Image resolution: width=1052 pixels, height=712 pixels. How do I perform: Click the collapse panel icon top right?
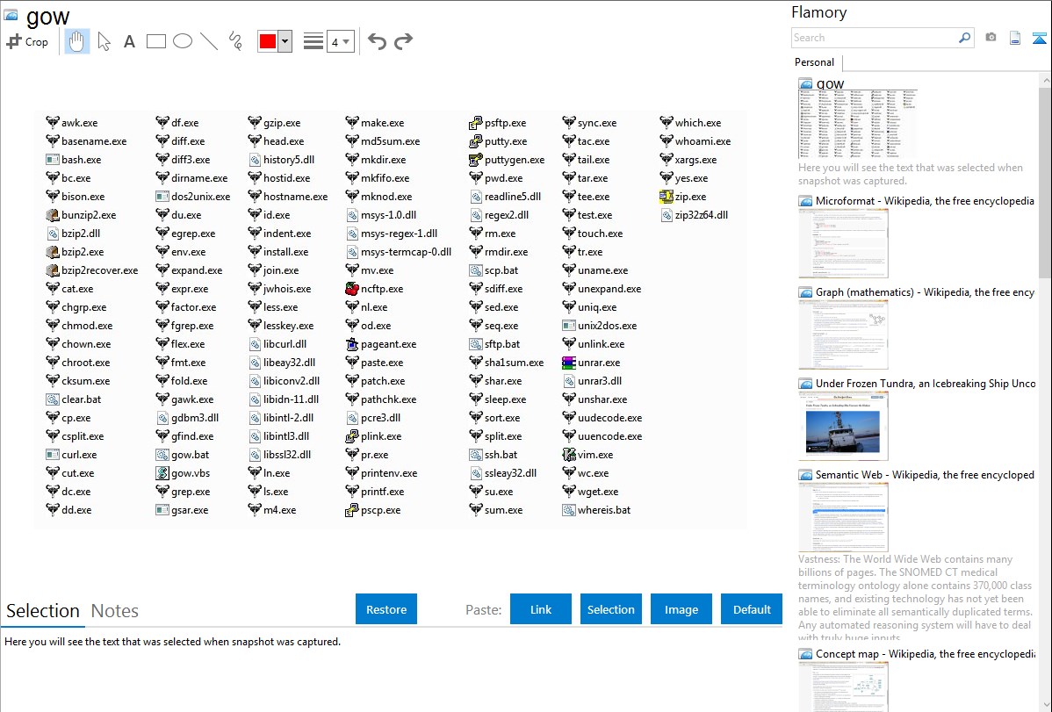click(1039, 39)
